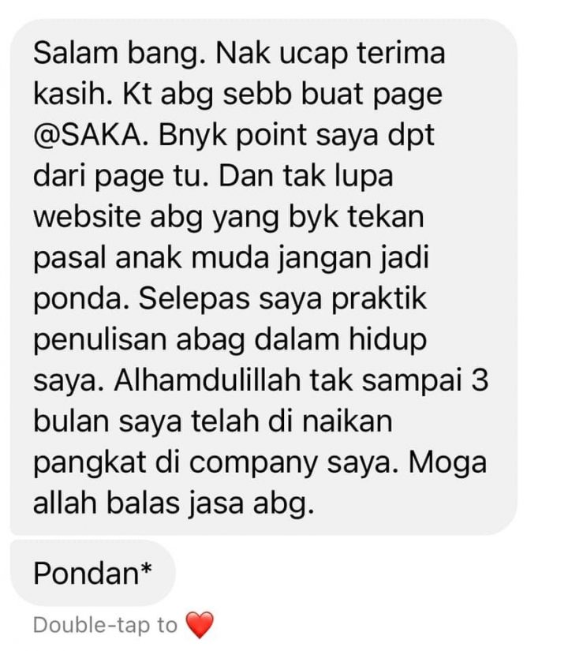Tap the phrase Dan tak lupa
The height and width of the screenshot is (651, 568).
tap(305, 177)
